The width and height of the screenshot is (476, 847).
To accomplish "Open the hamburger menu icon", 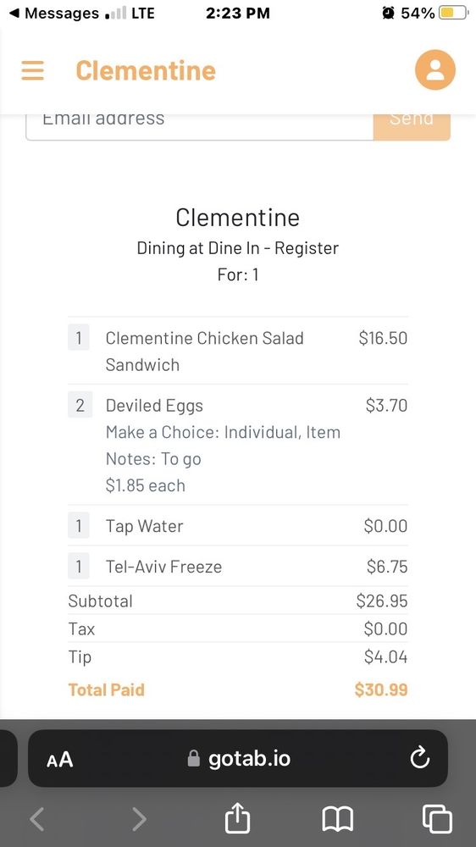I will [x=32, y=70].
